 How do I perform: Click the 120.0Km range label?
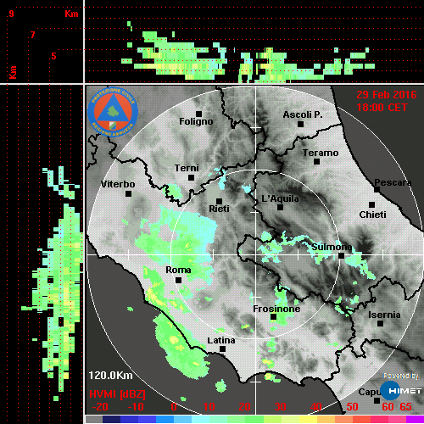coord(110,376)
